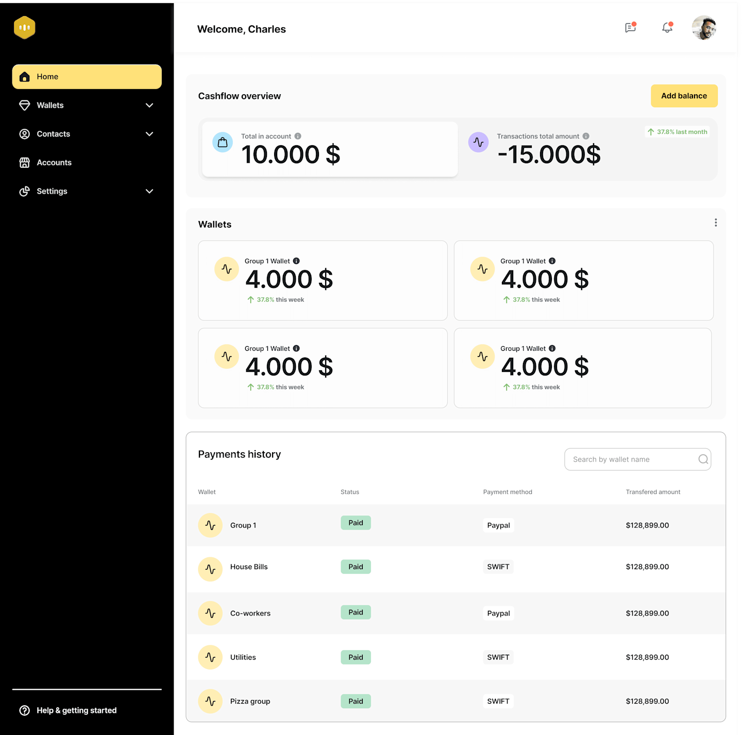
Task: Click info icon on top-left Group 1 Wallet
Action: click(x=296, y=261)
